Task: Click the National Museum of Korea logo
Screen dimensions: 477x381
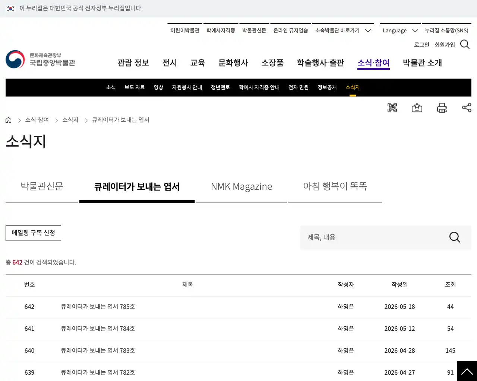Action: click(x=41, y=60)
